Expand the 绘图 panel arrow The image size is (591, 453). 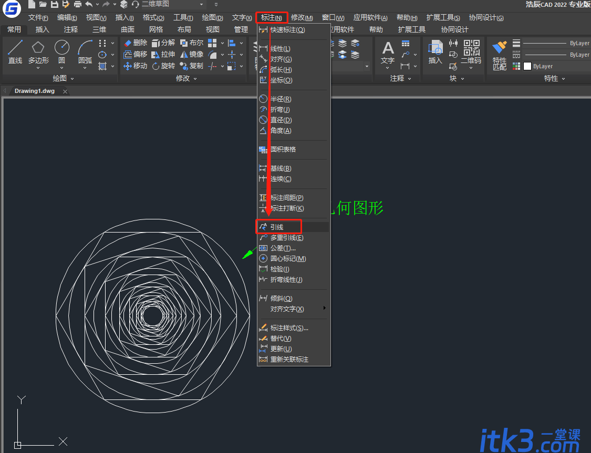[x=72, y=79]
